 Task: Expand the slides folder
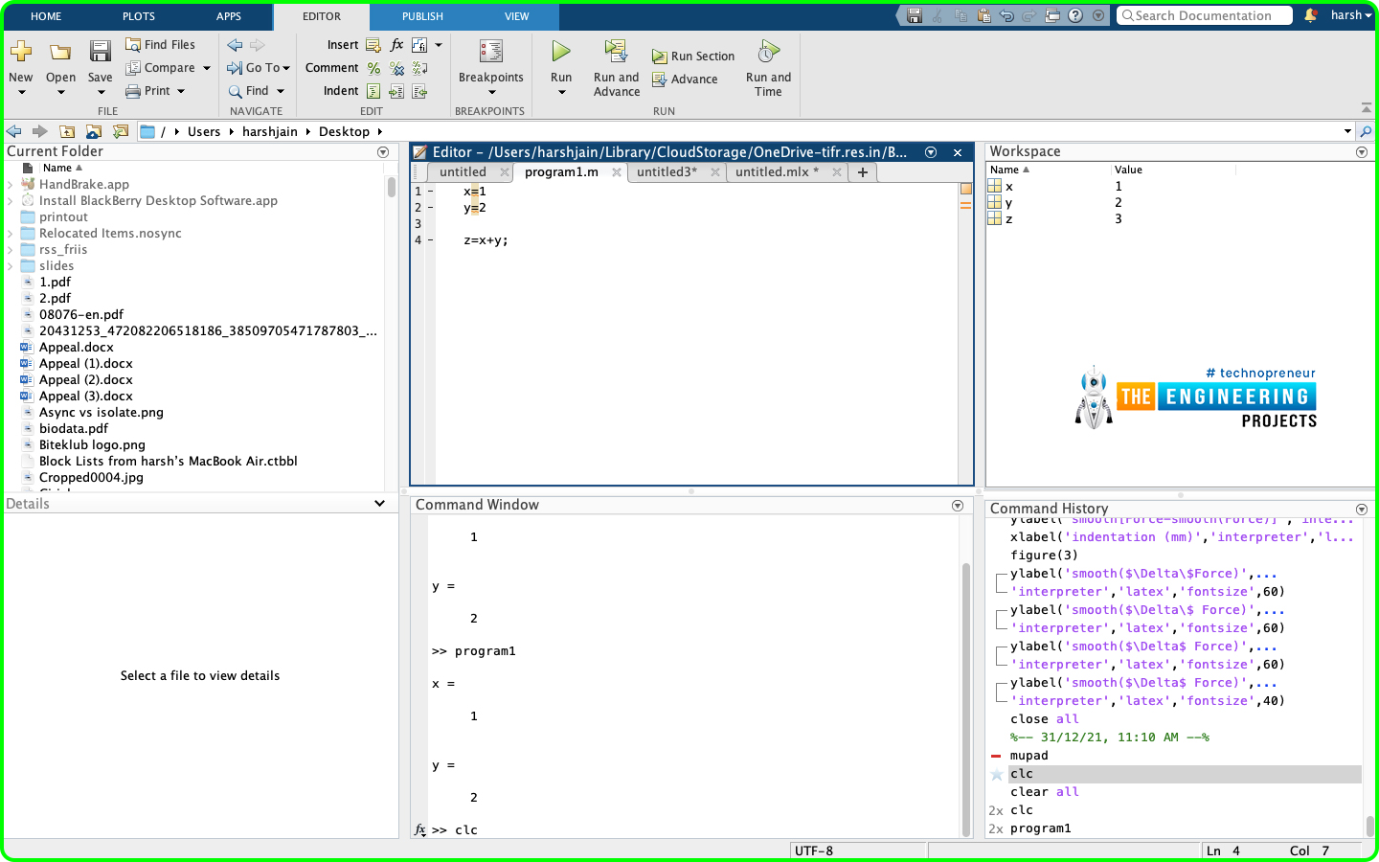[8, 265]
